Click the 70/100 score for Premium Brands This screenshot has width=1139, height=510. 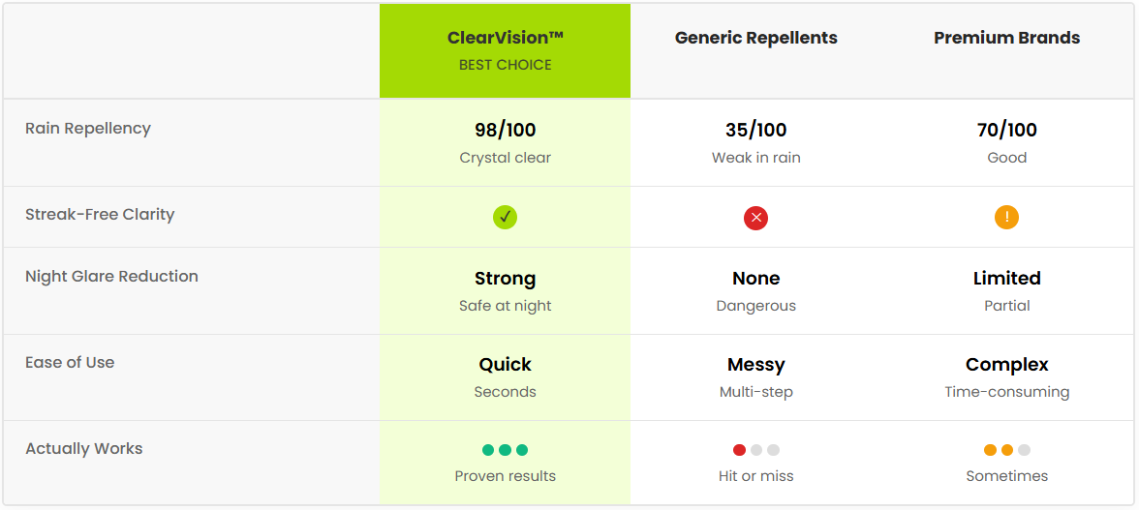[x=1006, y=130]
